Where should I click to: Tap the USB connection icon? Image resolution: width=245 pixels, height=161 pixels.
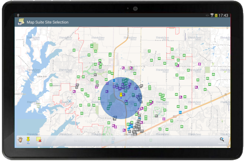[x=18, y=15]
